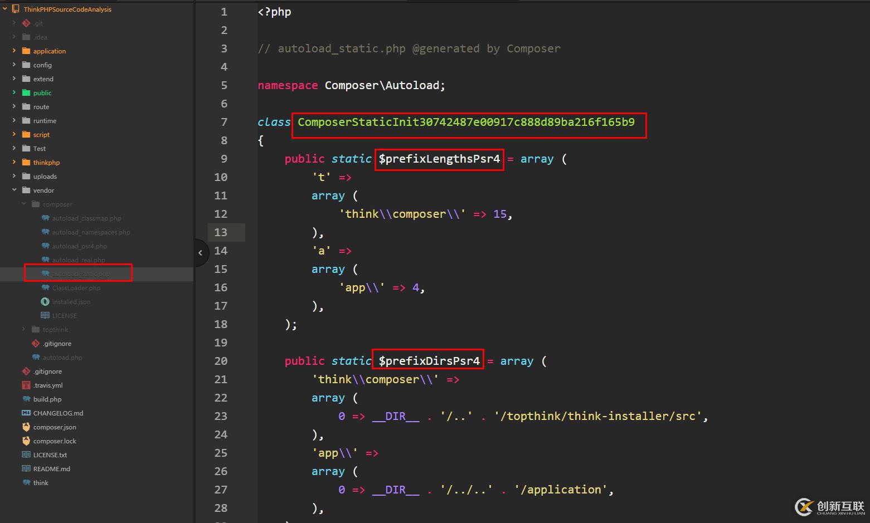The height and width of the screenshot is (523, 870).
Task: Open LICENSE.txt in the project root
Action: coord(50,455)
